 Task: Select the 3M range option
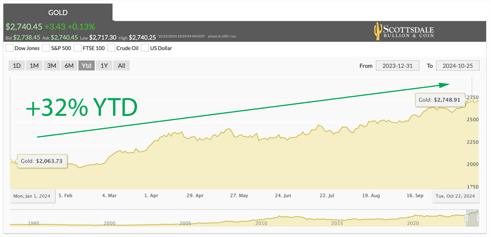[52, 65]
